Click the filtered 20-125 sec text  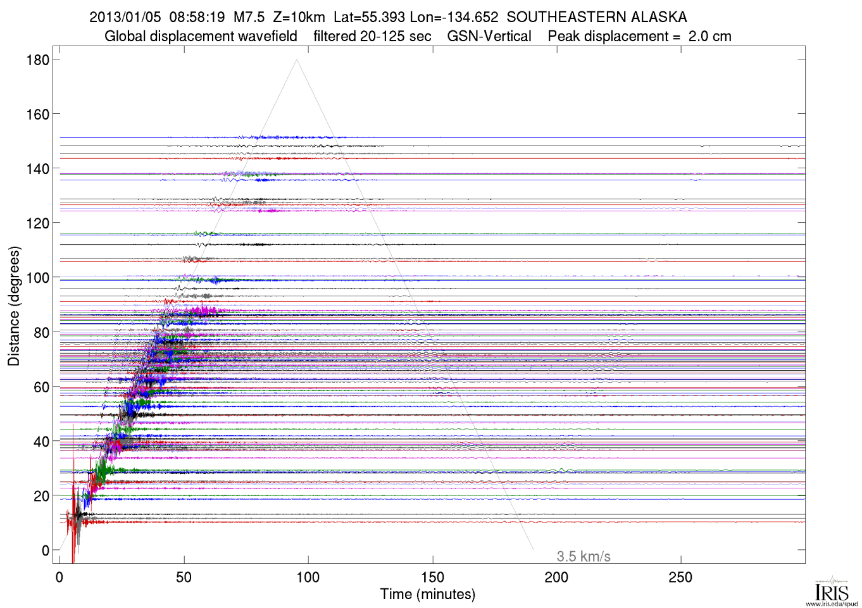click(x=372, y=37)
